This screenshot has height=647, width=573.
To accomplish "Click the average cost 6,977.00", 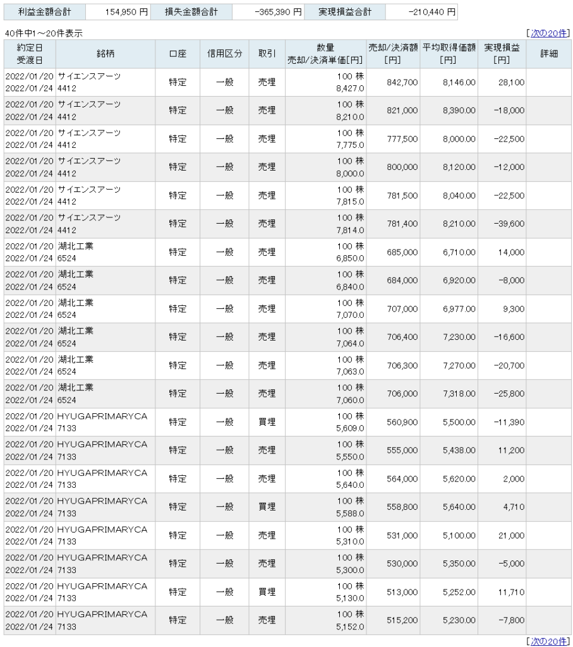I will coord(459,309).
